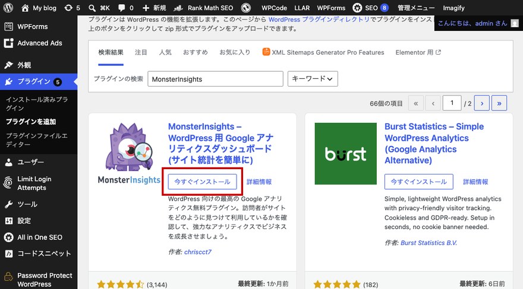Open Advanced Ads sidebar icon
The image size is (523, 289).
point(9,43)
